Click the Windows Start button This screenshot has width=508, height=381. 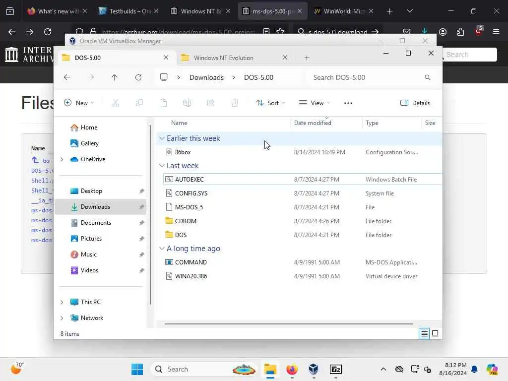click(137, 369)
